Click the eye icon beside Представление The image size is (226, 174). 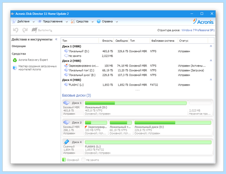(x=40, y=21)
